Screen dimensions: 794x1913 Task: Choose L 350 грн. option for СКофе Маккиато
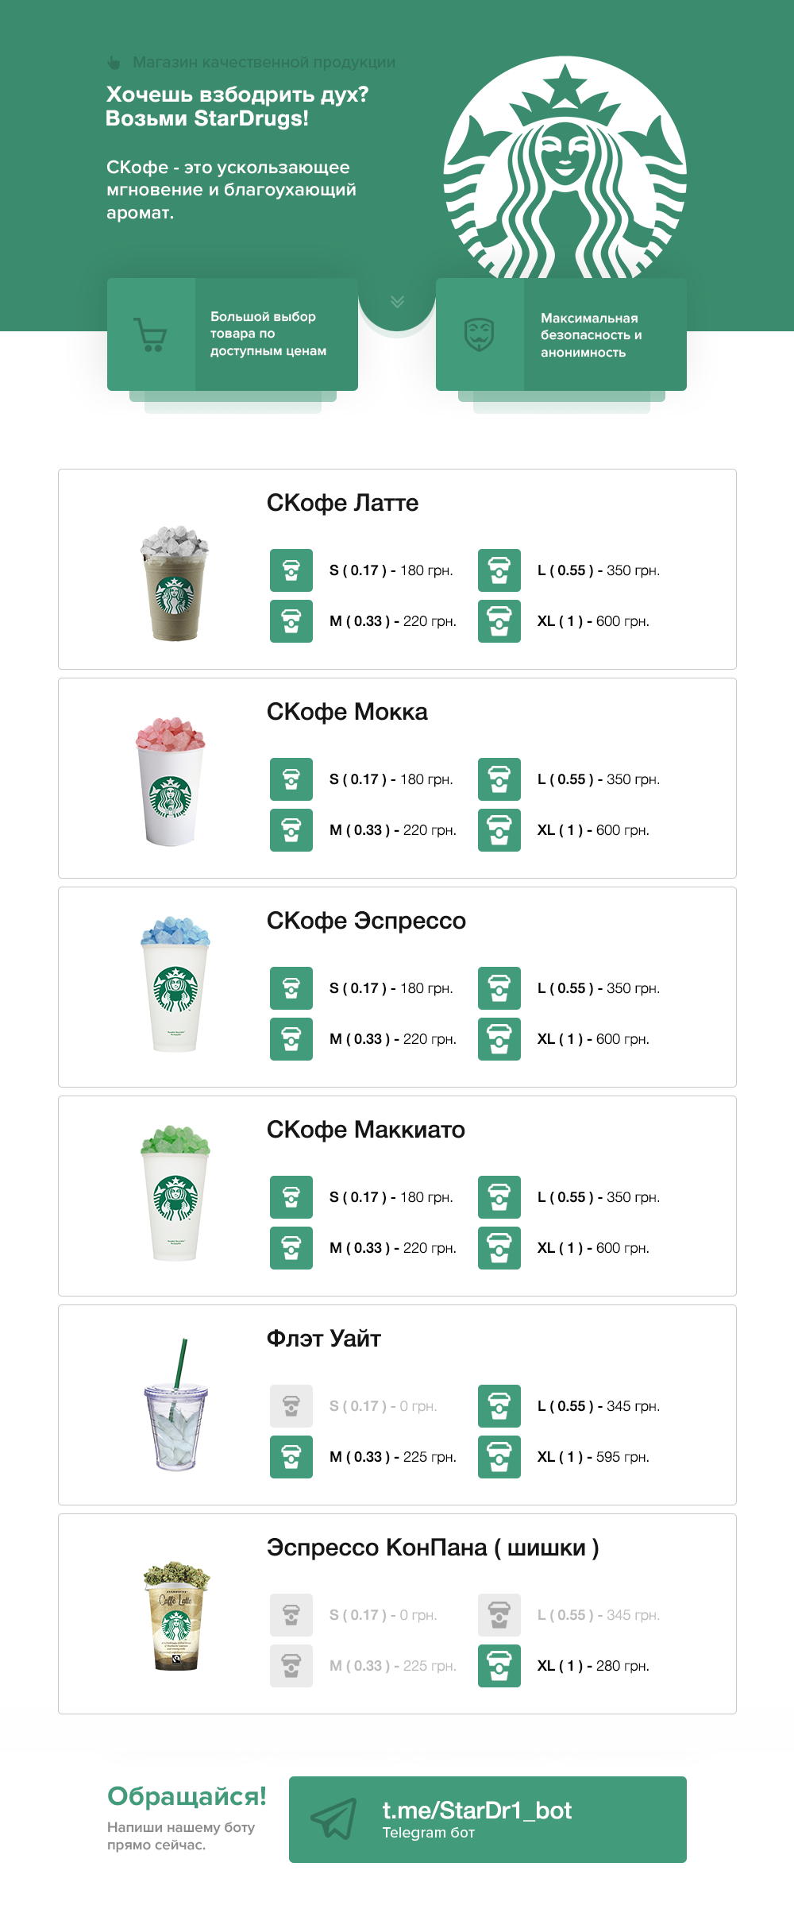(599, 1197)
